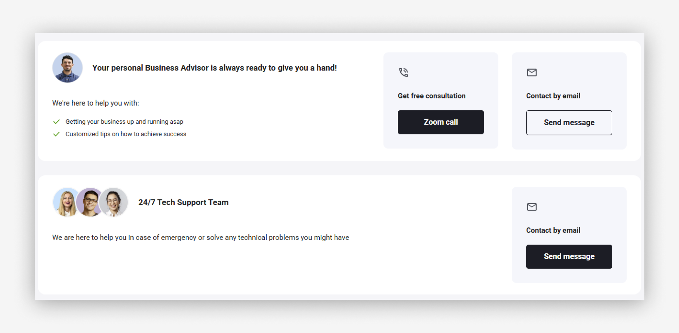This screenshot has height=333, width=679.
Task: Select the Customized tips on how to achieve success text
Action: (126, 134)
